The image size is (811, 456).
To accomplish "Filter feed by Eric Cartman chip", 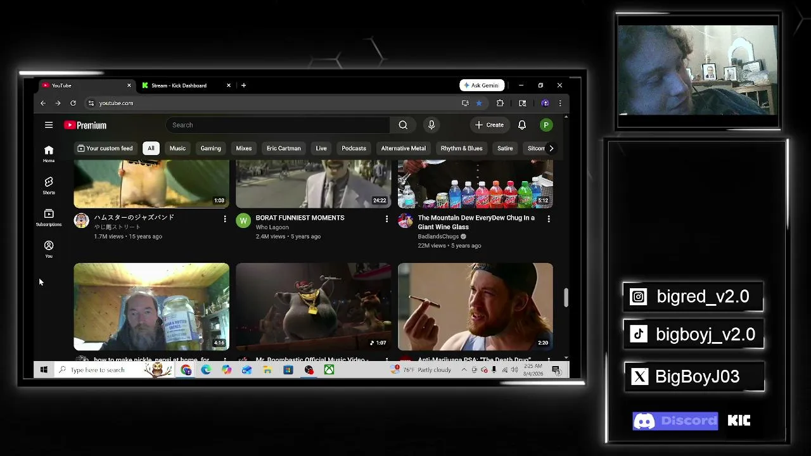I will click(x=284, y=148).
